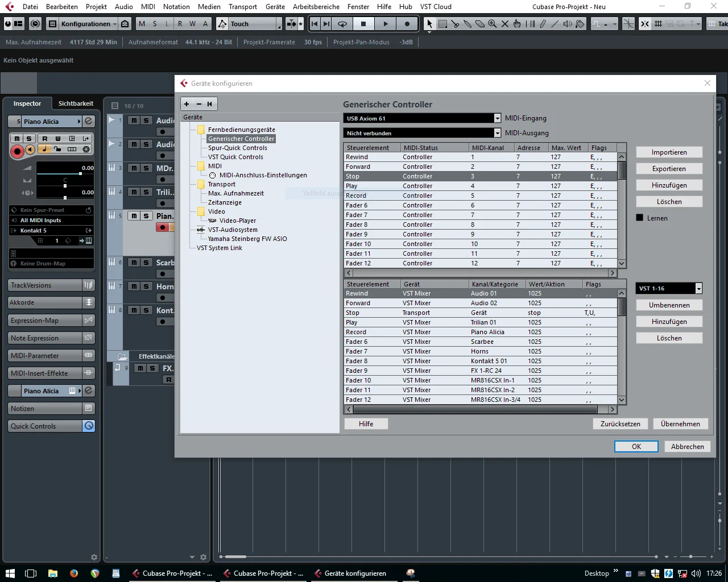Open the Geräte menu in menu bar
The height and width of the screenshot is (582, 728).
click(x=275, y=7)
